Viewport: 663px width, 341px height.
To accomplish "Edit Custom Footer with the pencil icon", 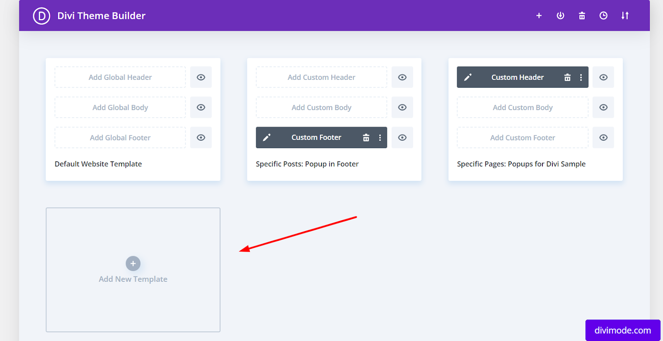I will [266, 137].
